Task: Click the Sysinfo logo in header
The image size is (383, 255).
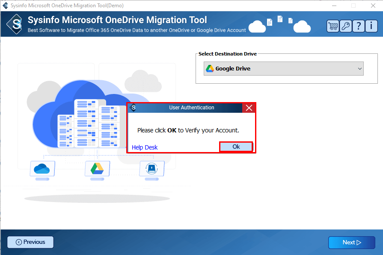Action: click(x=15, y=24)
